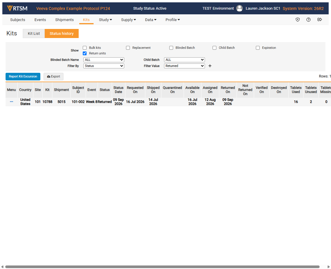The width and height of the screenshot is (331, 269).
Task: Enable the Replacement checkbox
Action: [128, 48]
